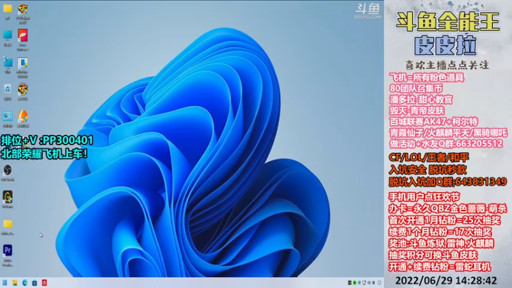This screenshot has height=288, width=512.
Task: Click the blue round tray icon
Action: click(x=360, y=283)
